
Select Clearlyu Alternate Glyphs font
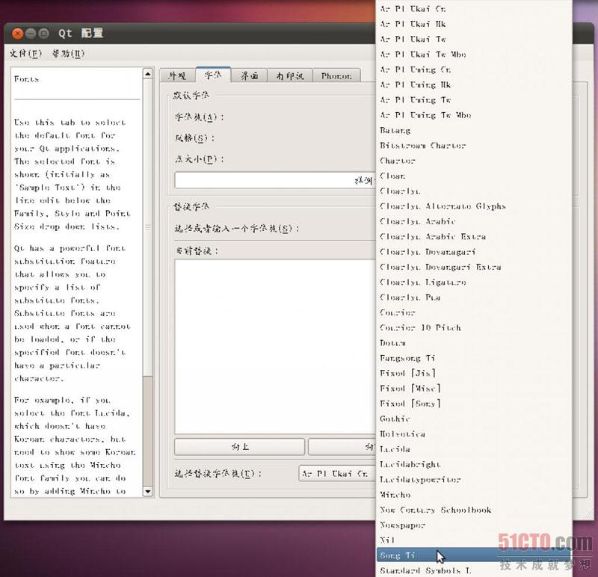tap(474, 206)
